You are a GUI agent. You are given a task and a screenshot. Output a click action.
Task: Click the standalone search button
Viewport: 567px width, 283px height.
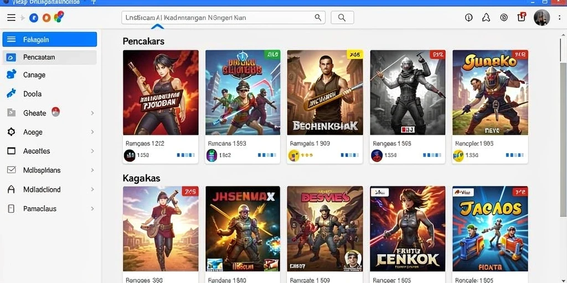point(342,17)
